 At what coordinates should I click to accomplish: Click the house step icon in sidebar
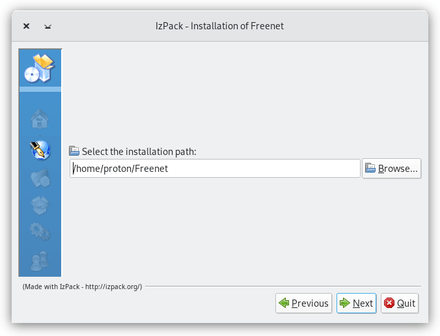pyautogui.click(x=40, y=119)
